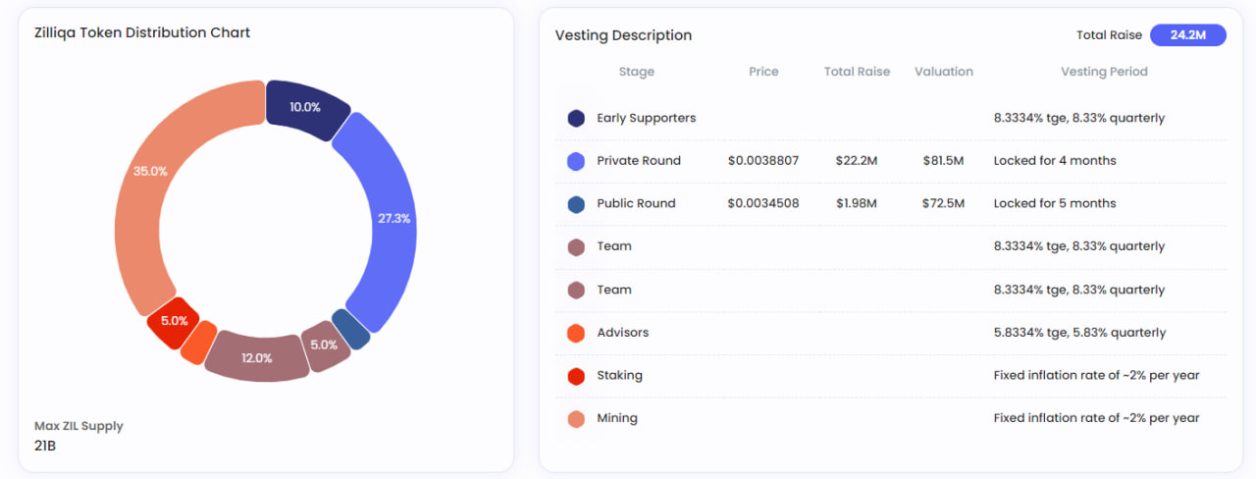Click the Staking stage name

click(620, 376)
